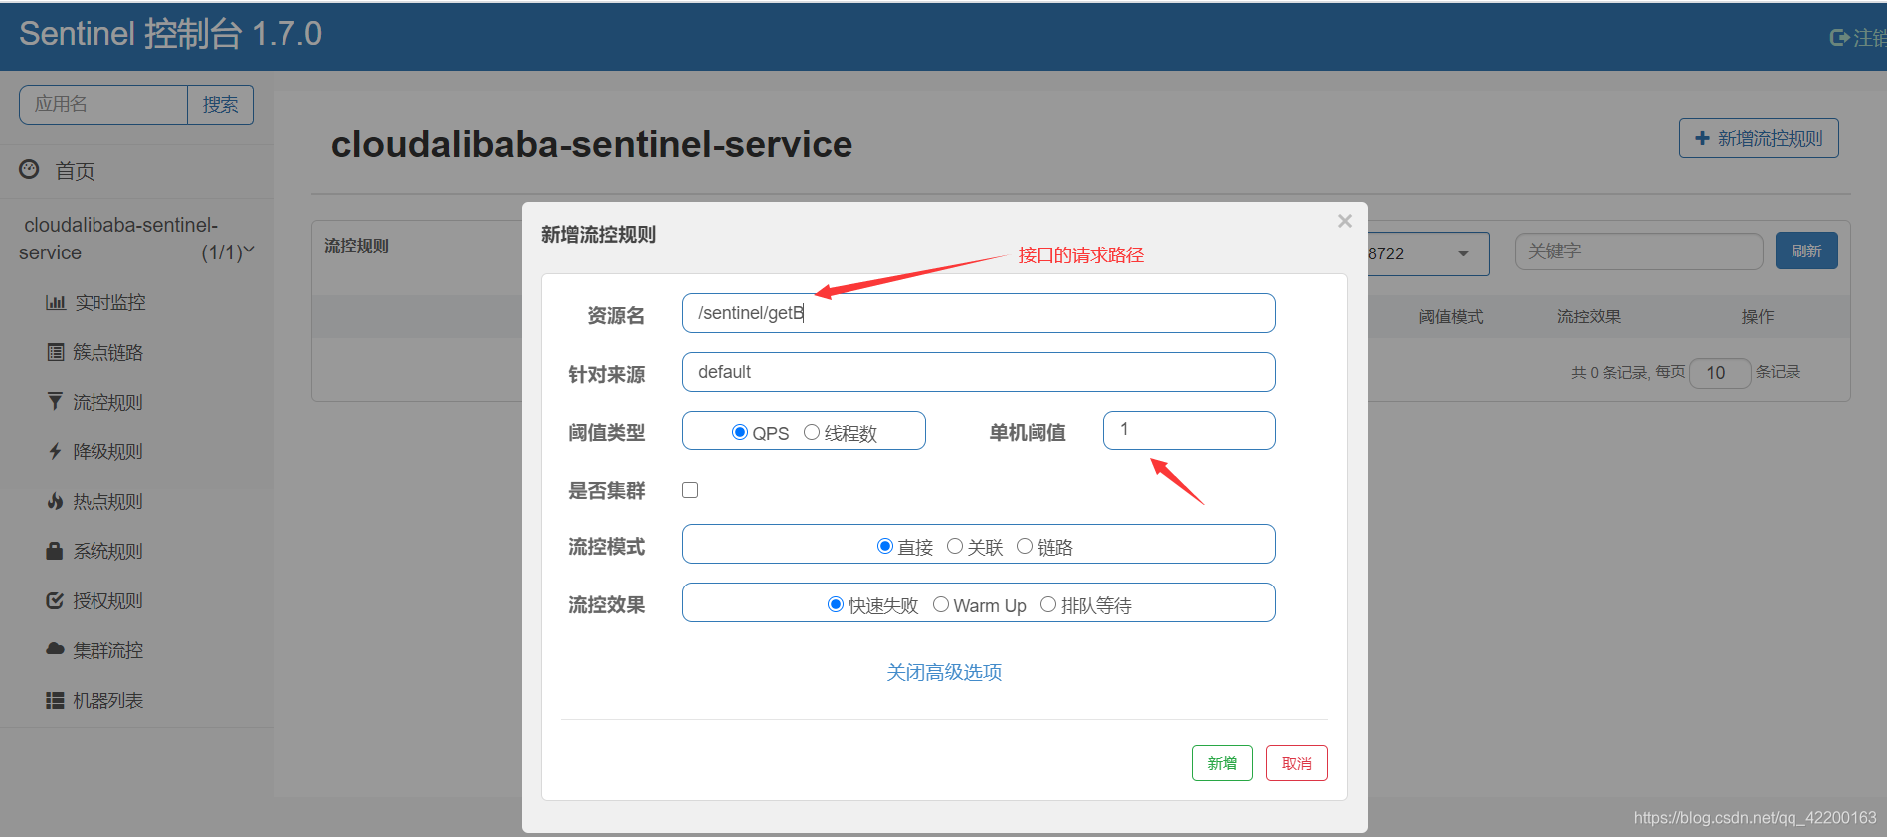Click the 搜索 button in sidebar
Viewport: 1887px width, 837px height.
[x=220, y=104]
